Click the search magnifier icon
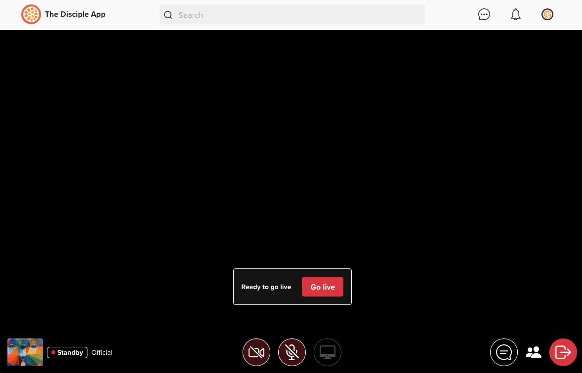 (x=168, y=15)
